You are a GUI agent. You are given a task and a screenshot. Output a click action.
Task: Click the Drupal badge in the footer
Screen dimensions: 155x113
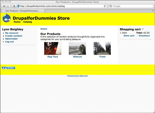[8, 68]
